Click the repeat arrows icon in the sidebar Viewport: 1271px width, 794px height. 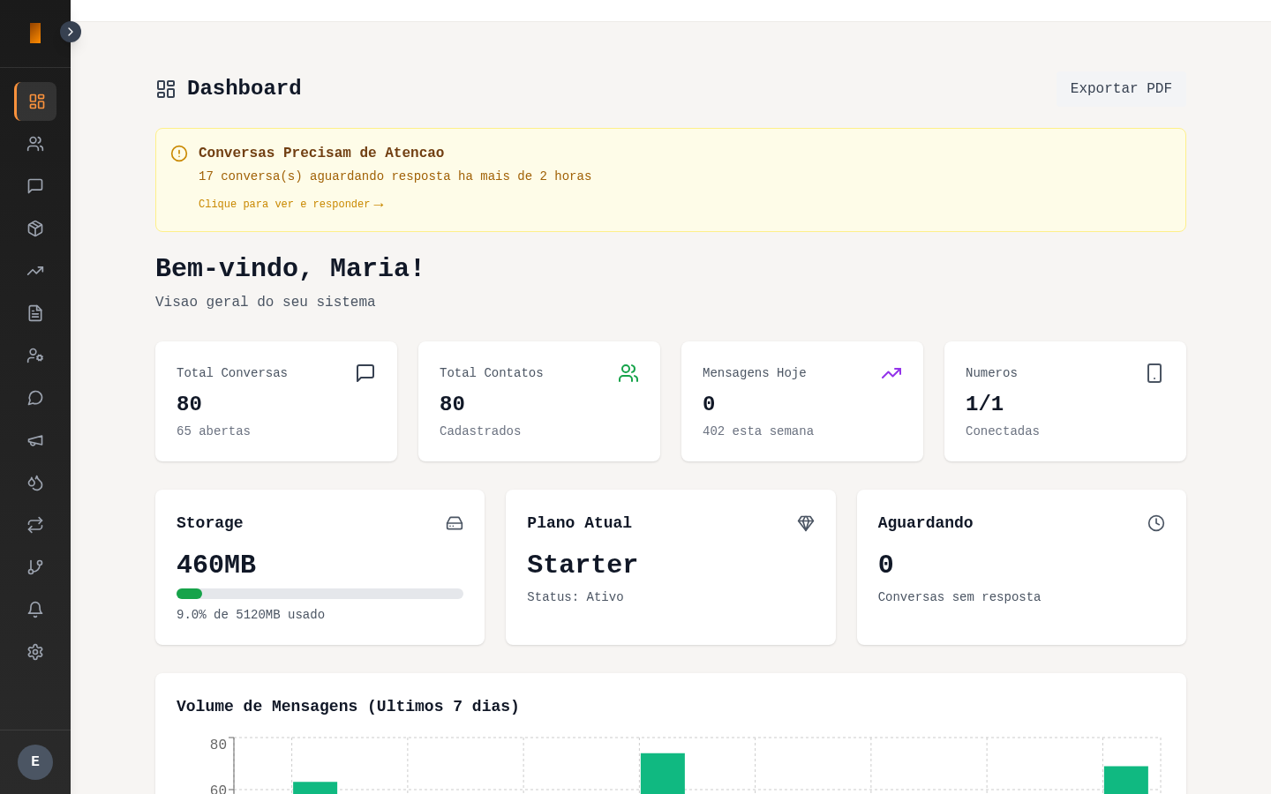35,525
